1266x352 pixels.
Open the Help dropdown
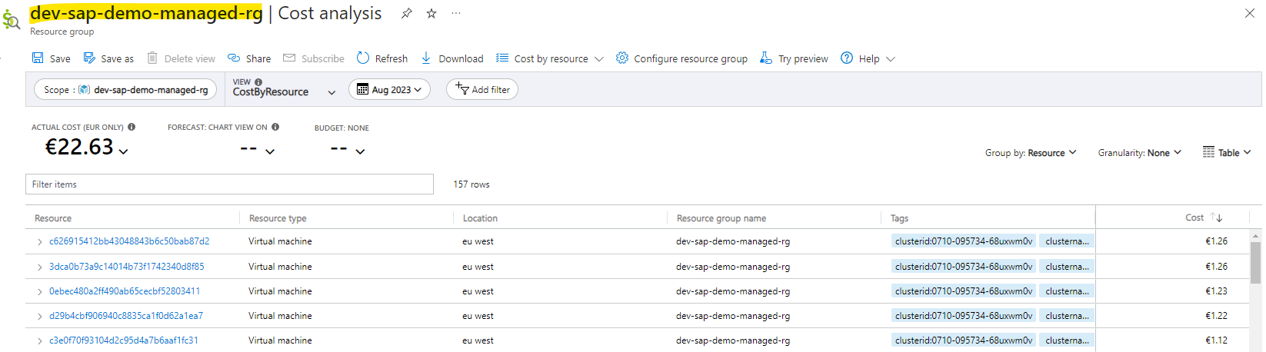pyautogui.click(x=868, y=58)
